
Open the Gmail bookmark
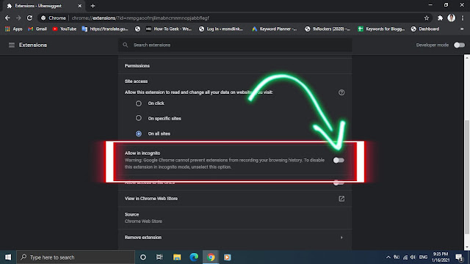click(37, 29)
